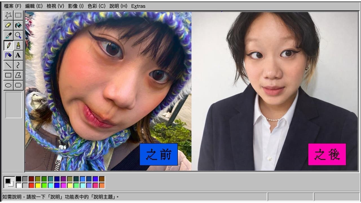361x203 pixels.
Task: Choose the dark green palette swatch
Action: pyautogui.click(x=44, y=179)
